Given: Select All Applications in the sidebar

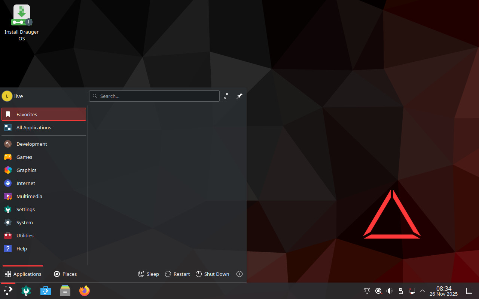Looking at the screenshot, I should [34, 127].
